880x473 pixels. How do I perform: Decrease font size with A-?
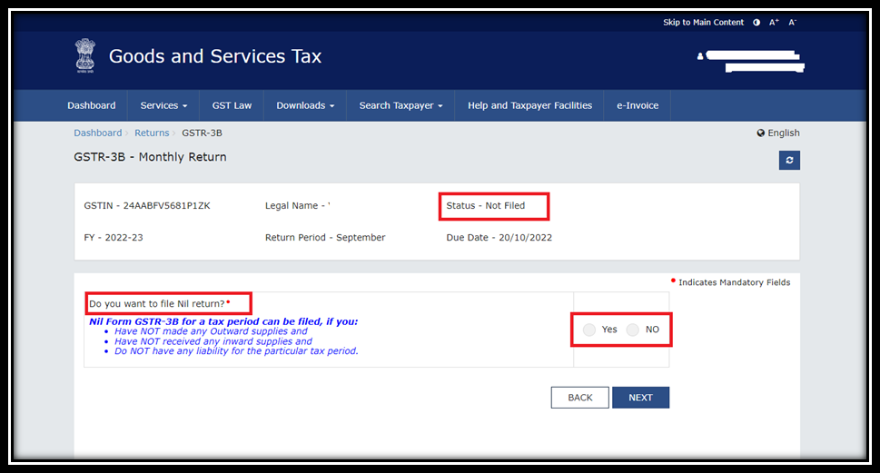tap(793, 23)
